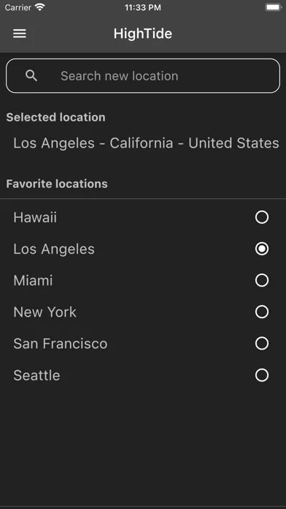This screenshot has width=286, height=509.
Task: Select the New York radio button
Action: coord(262,312)
